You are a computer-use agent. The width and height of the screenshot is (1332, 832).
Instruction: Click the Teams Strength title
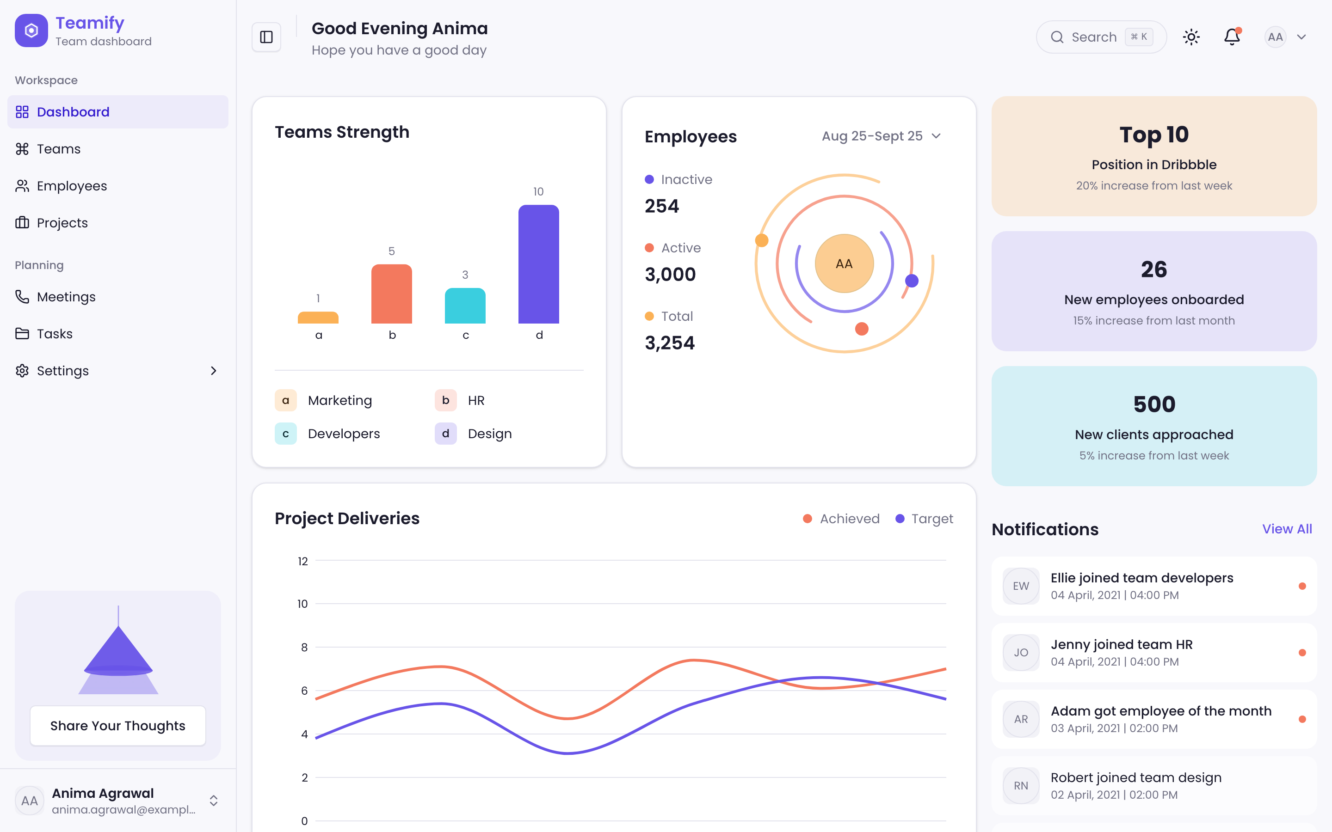(342, 132)
